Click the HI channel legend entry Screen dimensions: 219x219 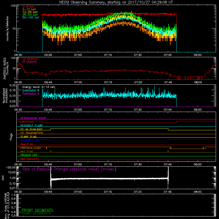pyautogui.click(x=30, y=62)
